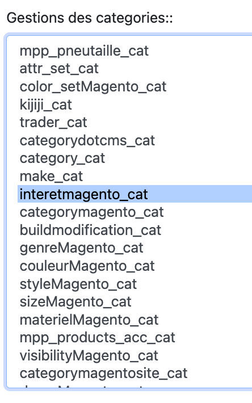
Task: Select categorydotcms_cat option
Action: point(135,140)
